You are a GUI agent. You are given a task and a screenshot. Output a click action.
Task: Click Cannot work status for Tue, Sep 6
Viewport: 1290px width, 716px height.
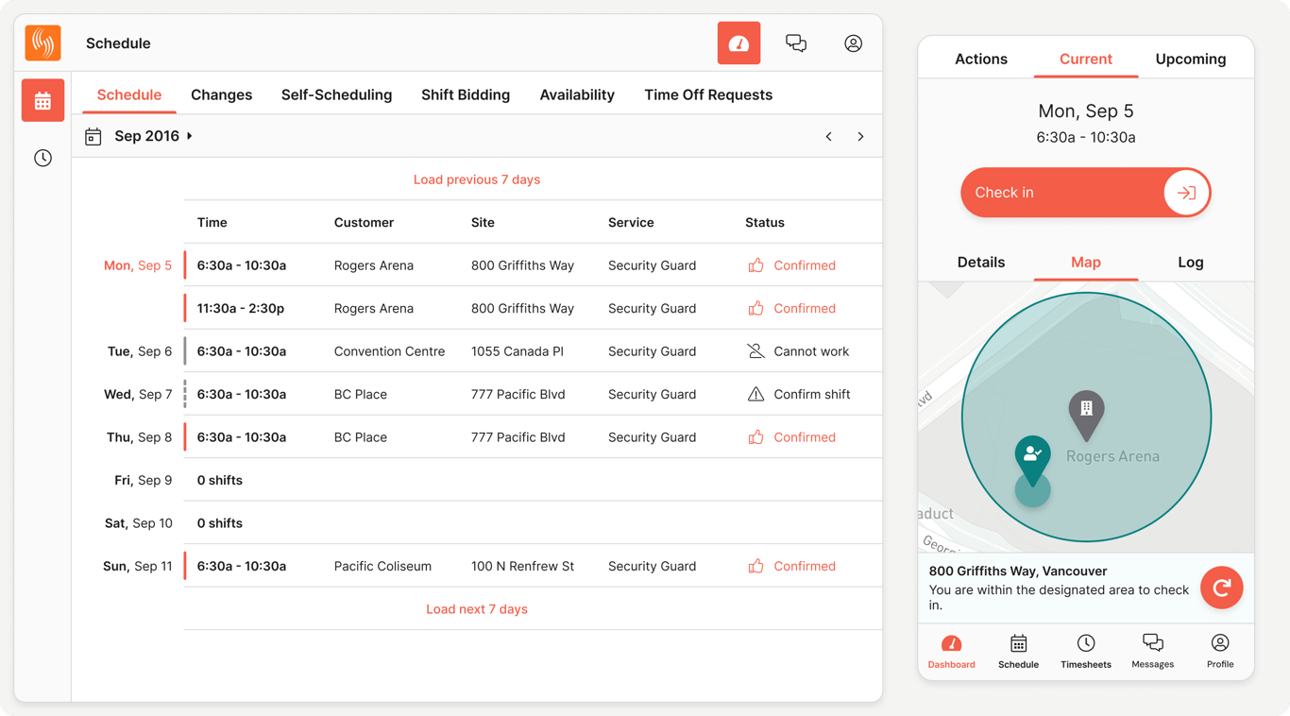(x=811, y=351)
